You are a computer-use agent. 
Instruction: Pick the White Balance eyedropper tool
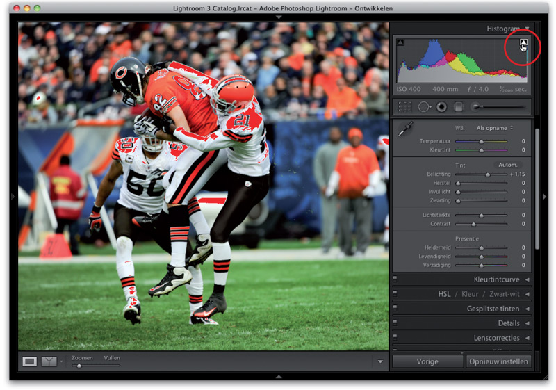[x=405, y=129]
